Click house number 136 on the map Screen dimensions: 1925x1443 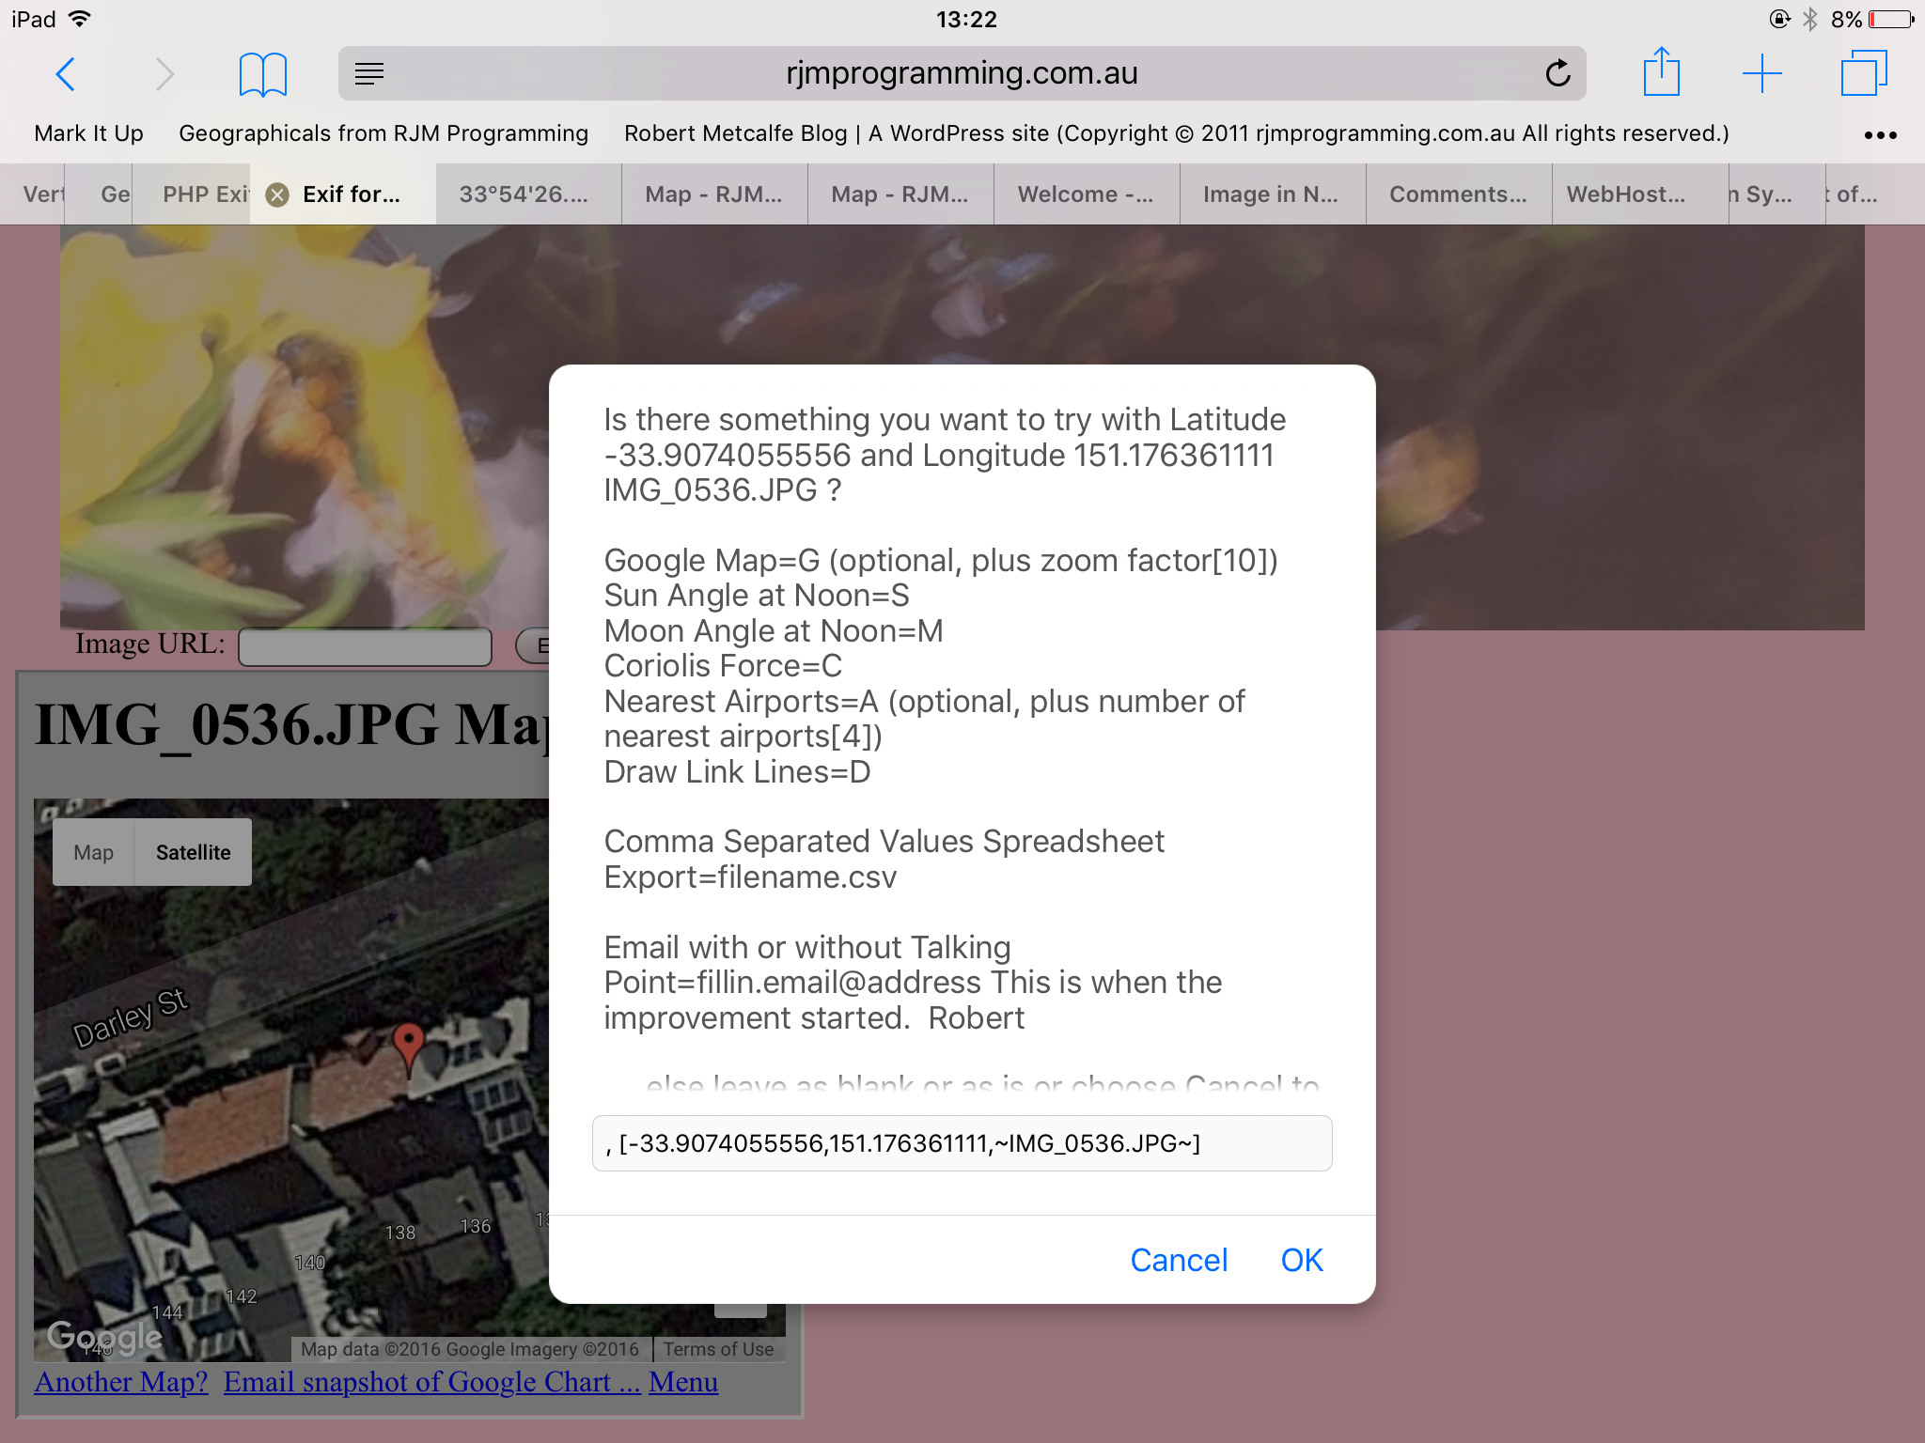tap(476, 1226)
